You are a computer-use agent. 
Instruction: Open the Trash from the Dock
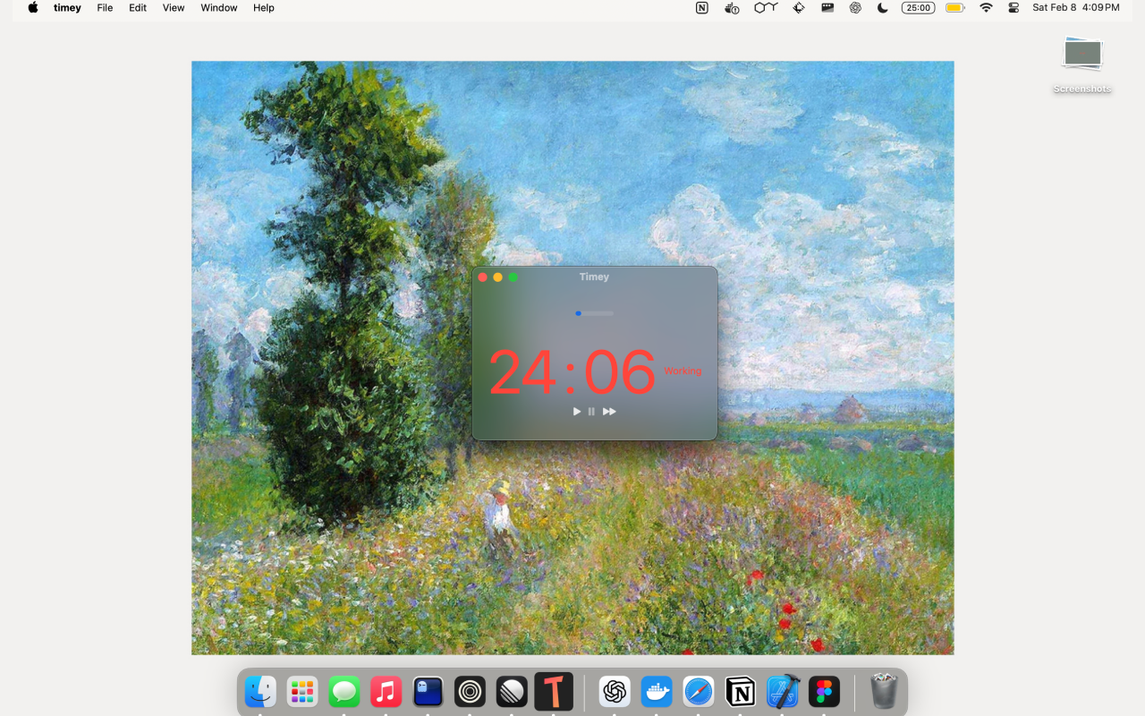(x=884, y=692)
